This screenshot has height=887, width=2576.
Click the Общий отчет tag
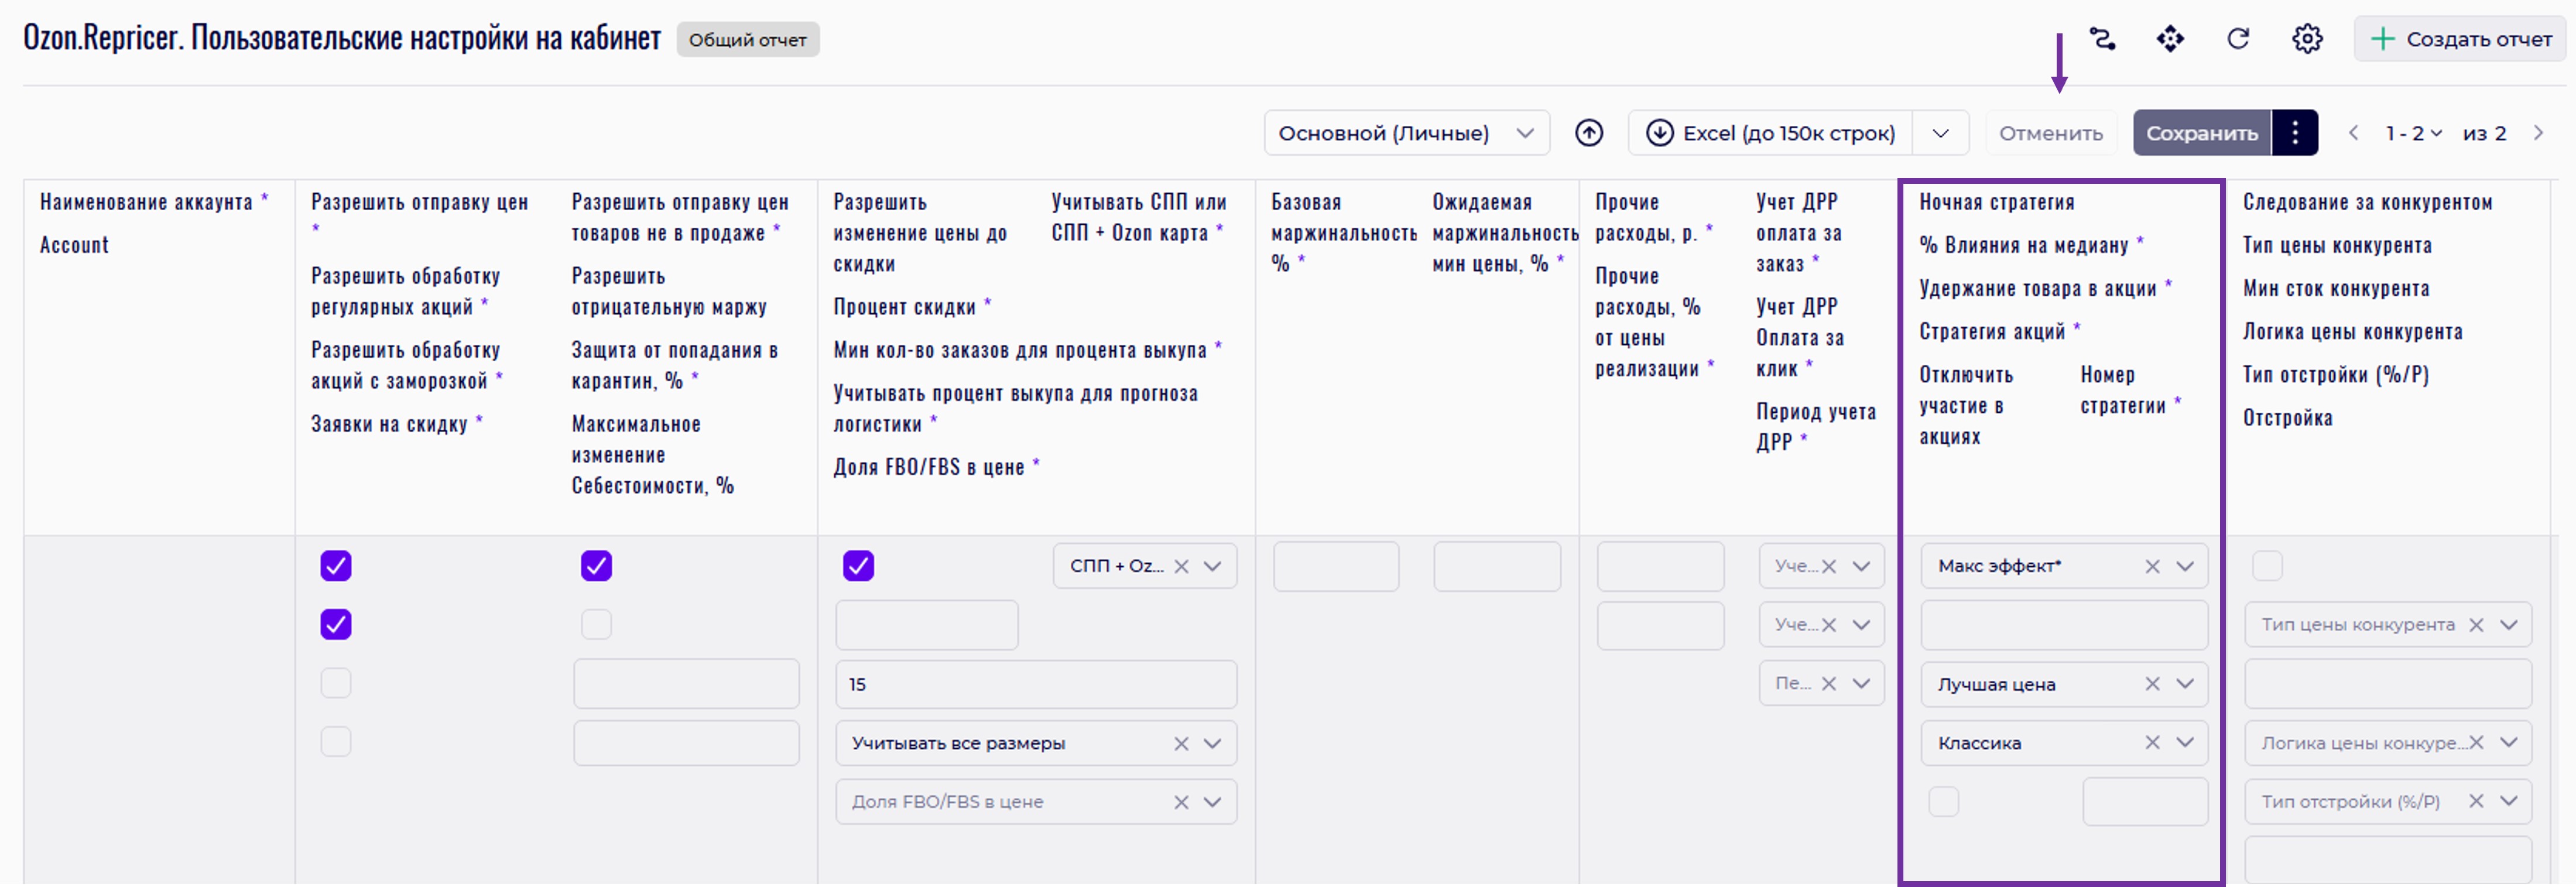(x=747, y=40)
